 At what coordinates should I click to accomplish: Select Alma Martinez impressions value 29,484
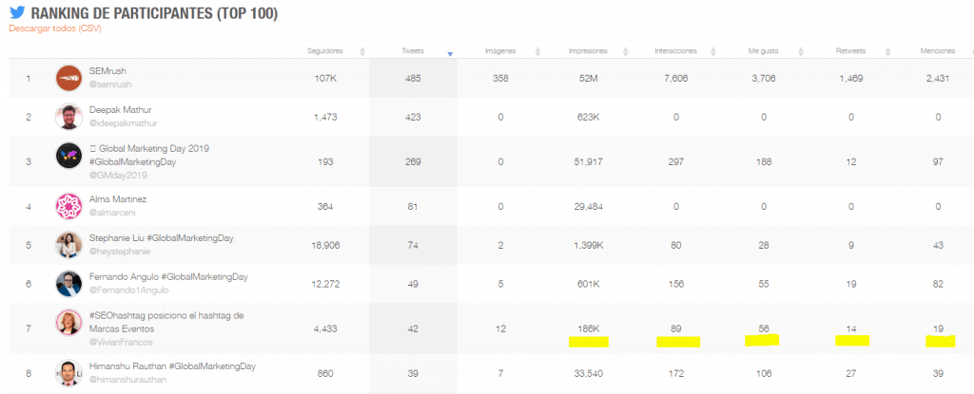(x=588, y=207)
